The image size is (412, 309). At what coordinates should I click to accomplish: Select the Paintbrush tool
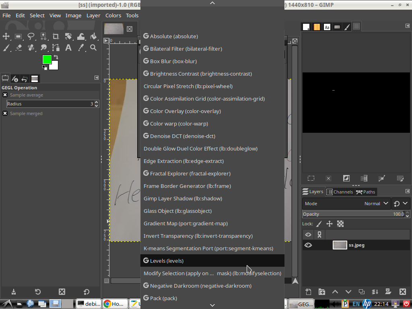6,47
